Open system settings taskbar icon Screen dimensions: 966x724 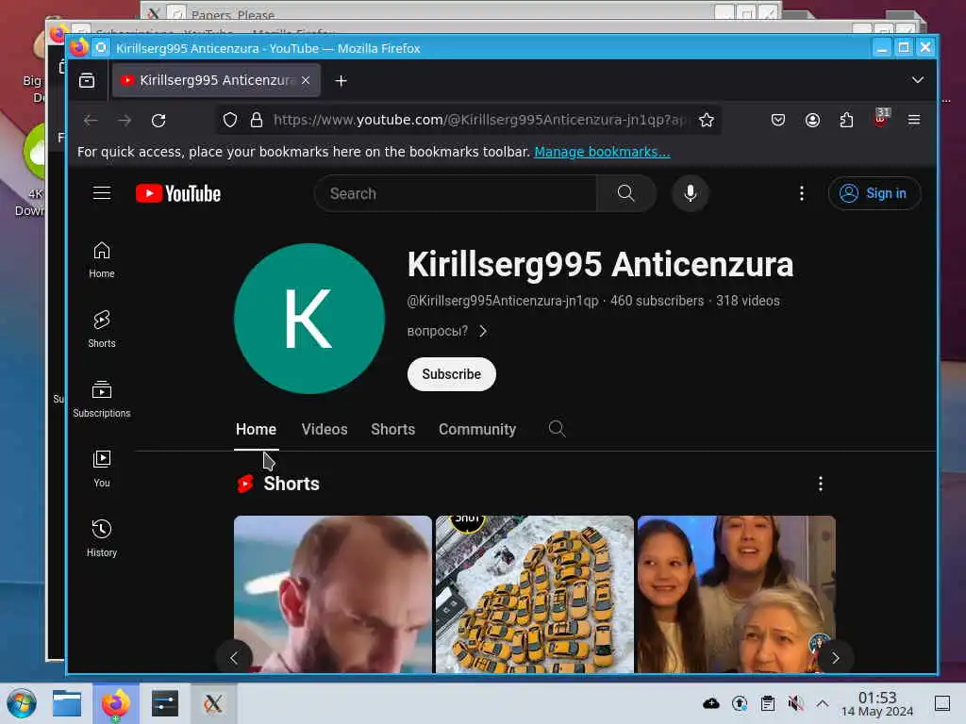(x=164, y=703)
